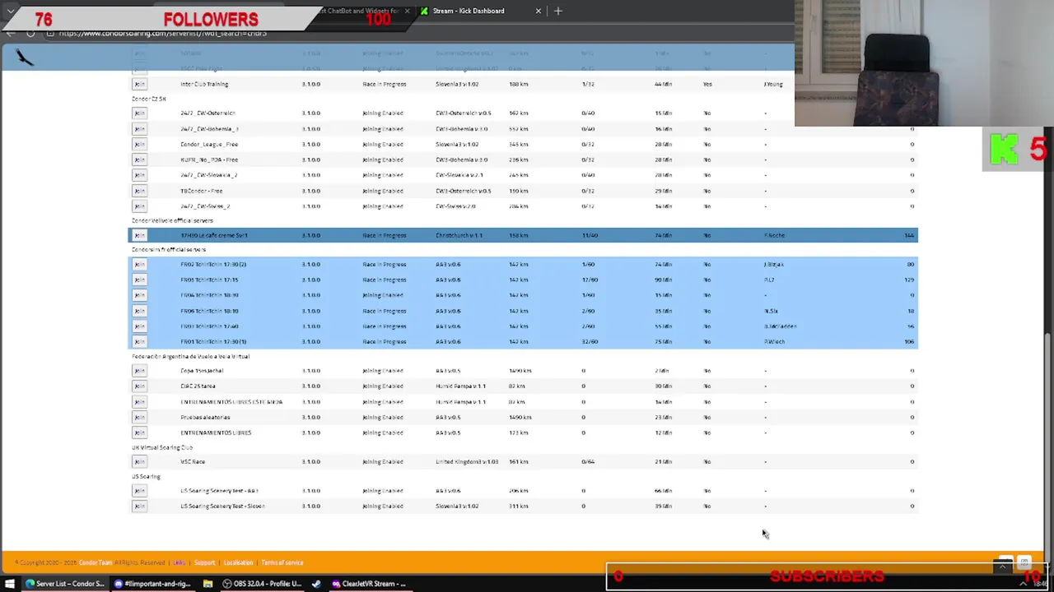Close the Stream - Kick Dashboard tab

click(x=539, y=11)
